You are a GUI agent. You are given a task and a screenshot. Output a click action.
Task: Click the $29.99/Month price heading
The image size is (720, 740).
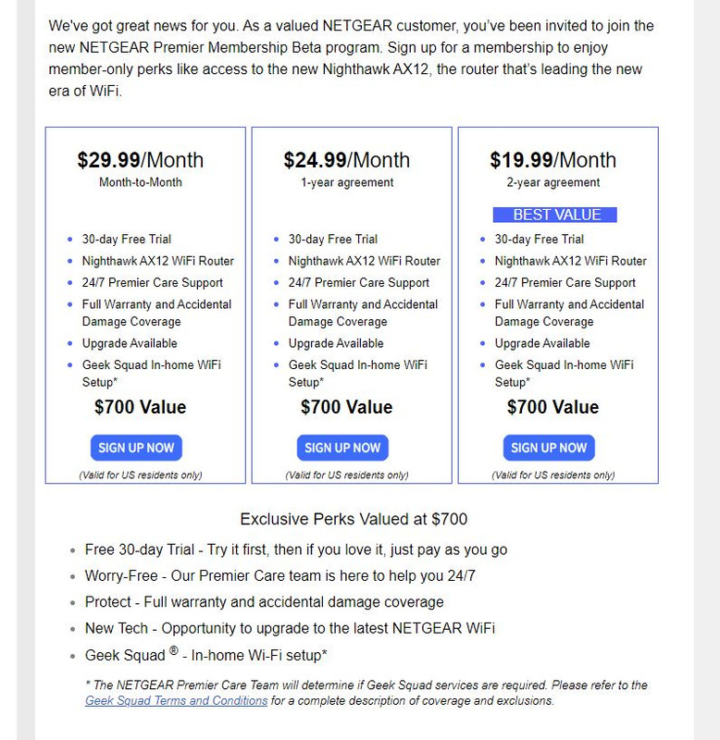tap(141, 160)
